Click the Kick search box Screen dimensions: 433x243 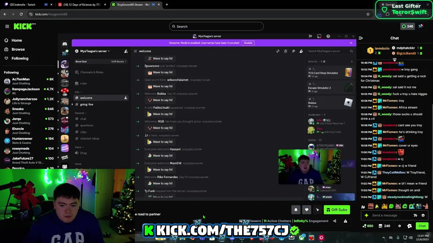coord(216,26)
